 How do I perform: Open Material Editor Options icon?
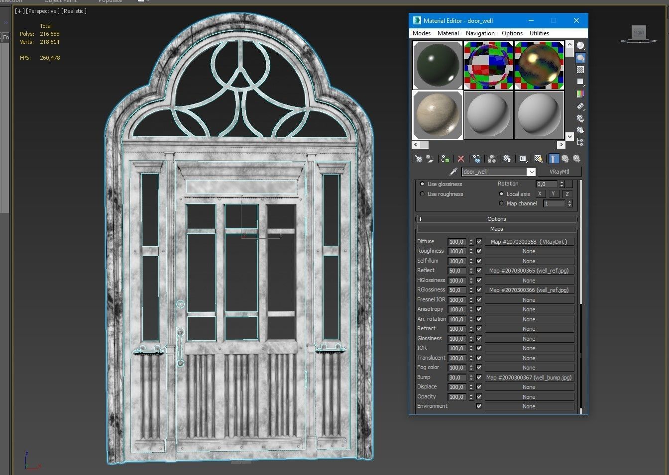coord(580,118)
